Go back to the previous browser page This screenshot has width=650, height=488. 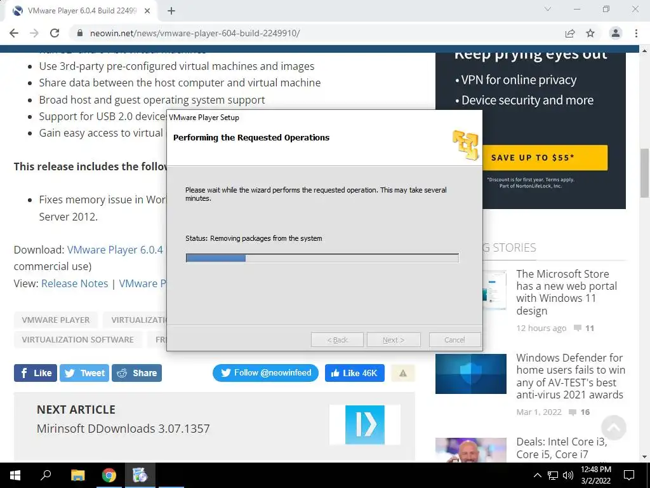[14, 33]
